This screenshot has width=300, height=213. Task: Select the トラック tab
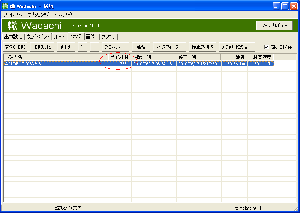[x=76, y=36]
